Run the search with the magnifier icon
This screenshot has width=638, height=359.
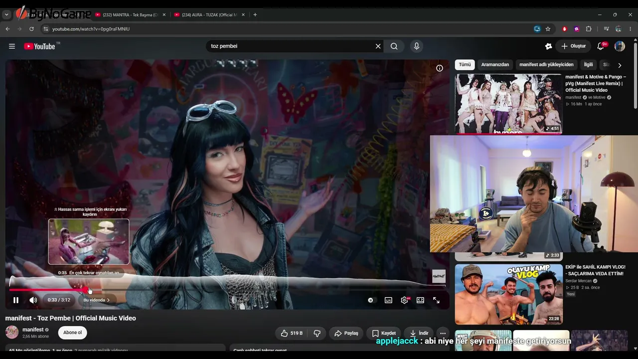click(394, 46)
